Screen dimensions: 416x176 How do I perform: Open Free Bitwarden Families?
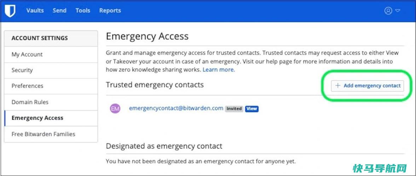51,134
